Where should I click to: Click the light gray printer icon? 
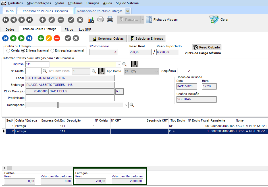[x=101, y=19]
